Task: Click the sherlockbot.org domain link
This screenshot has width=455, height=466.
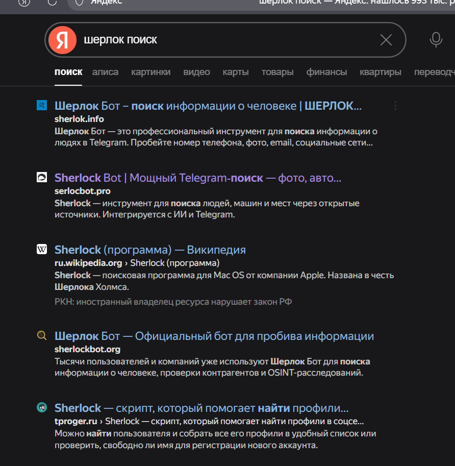Action: [x=87, y=349]
